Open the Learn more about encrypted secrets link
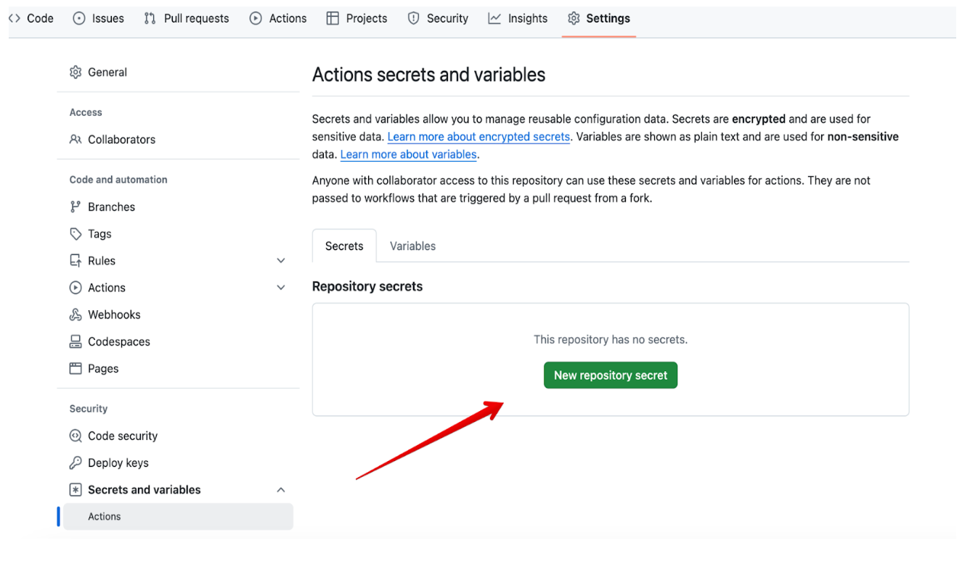Image resolution: width=970 pixels, height=564 pixels. coord(478,137)
